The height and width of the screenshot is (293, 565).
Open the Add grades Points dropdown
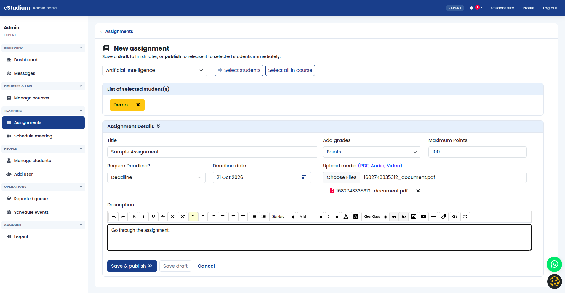click(x=372, y=152)
